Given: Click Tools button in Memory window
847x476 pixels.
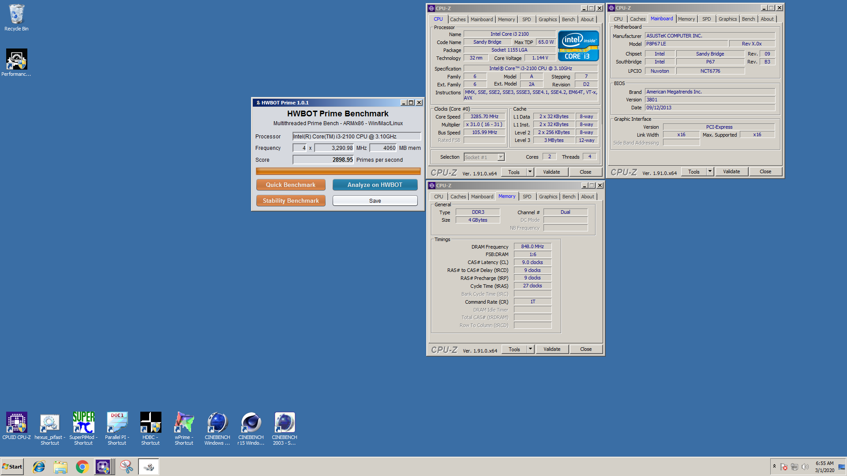Looking at the screenshot, I should [514, 350].
